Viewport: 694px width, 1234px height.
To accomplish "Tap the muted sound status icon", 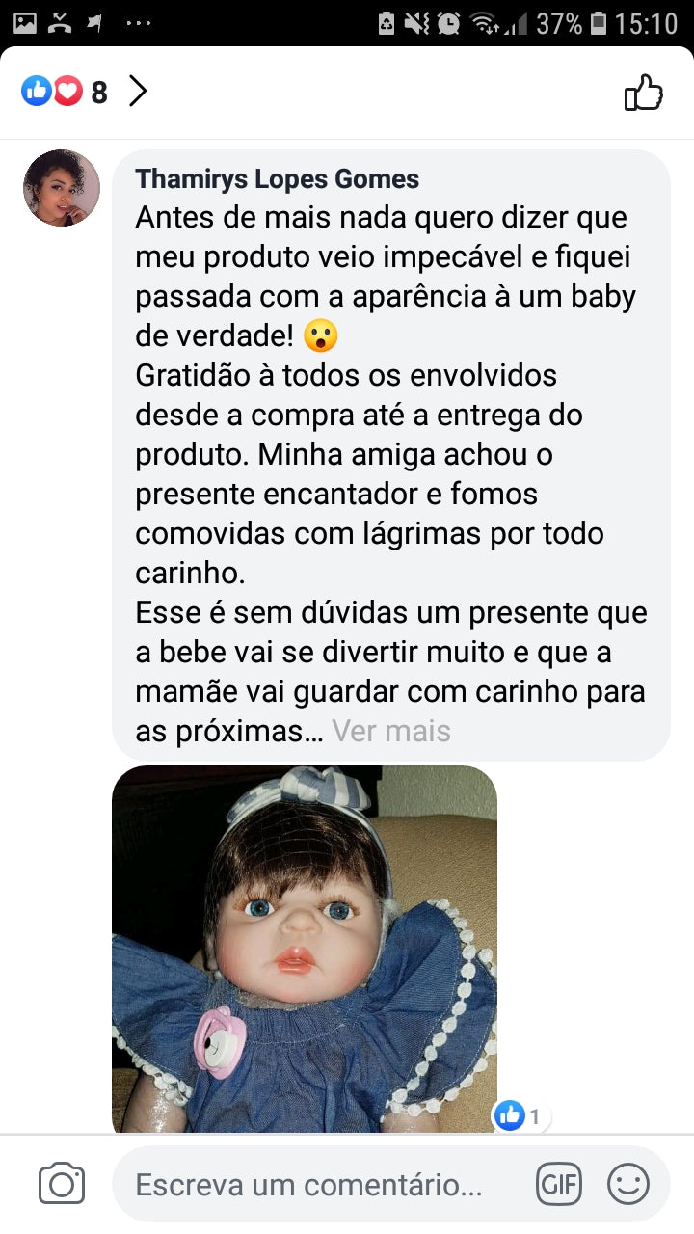I will tap(416, 23).
